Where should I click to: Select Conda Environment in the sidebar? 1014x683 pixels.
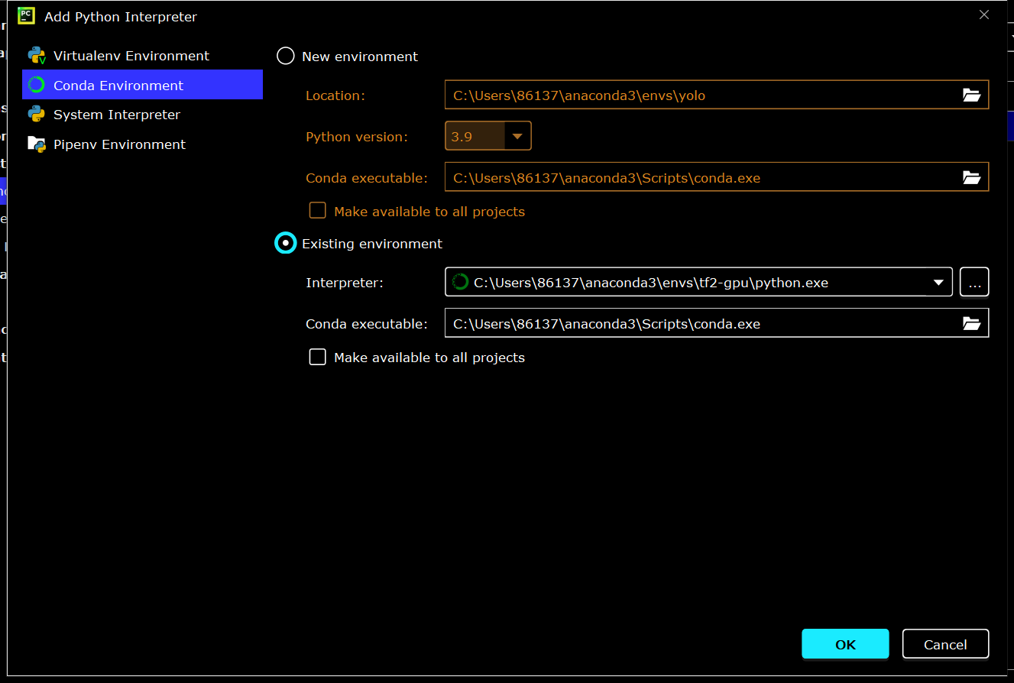click(x=142, y=85)
